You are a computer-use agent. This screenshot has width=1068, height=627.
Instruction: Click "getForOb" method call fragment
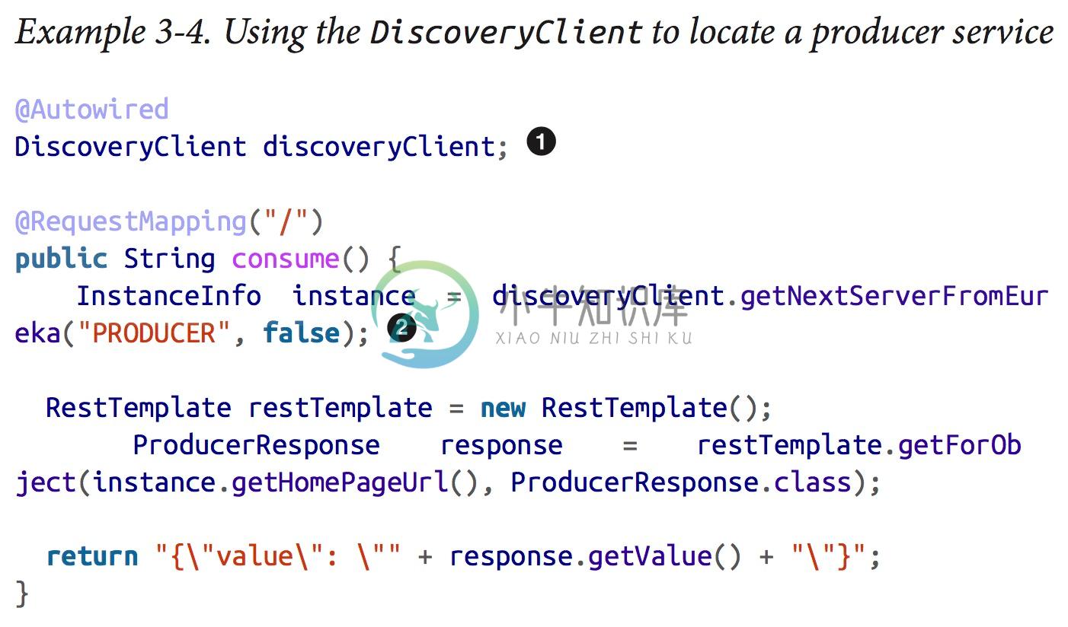pos(959,444)
